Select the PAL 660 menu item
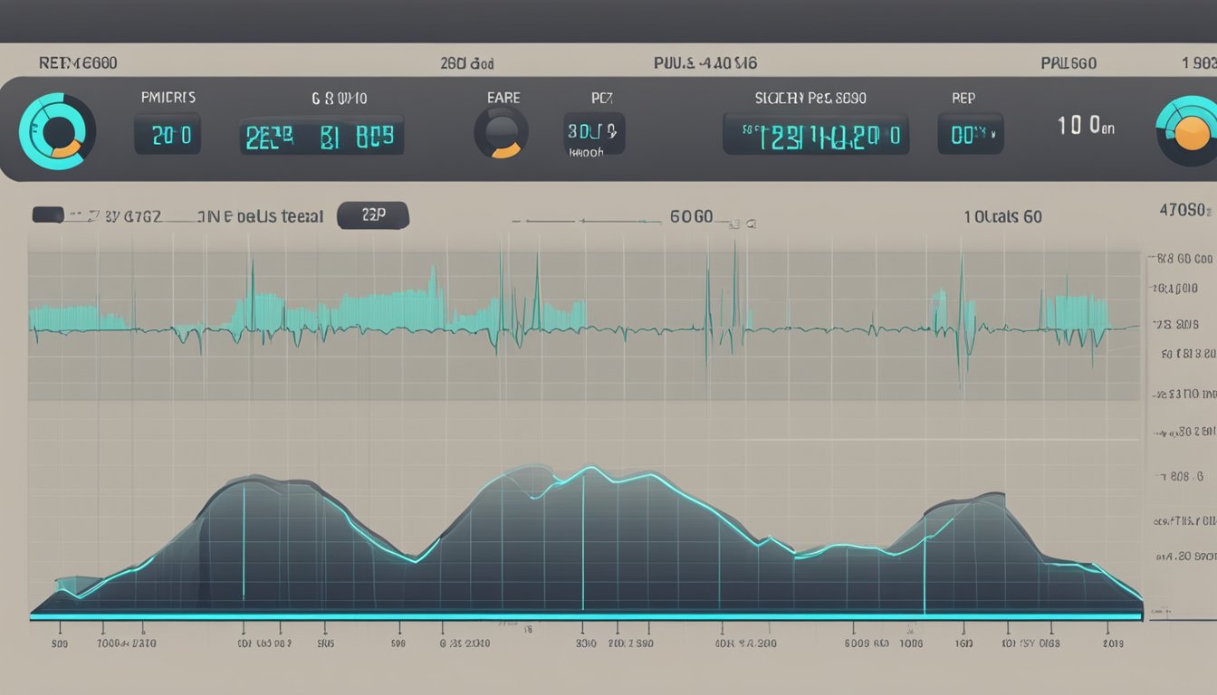1217x695 pixels. 1067,62
